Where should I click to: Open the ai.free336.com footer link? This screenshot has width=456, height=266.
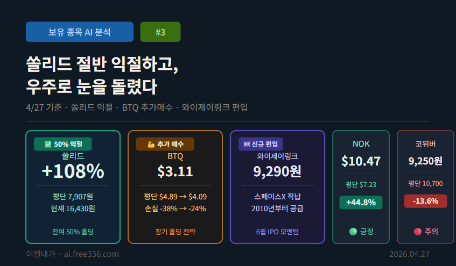tap(92, 254)
